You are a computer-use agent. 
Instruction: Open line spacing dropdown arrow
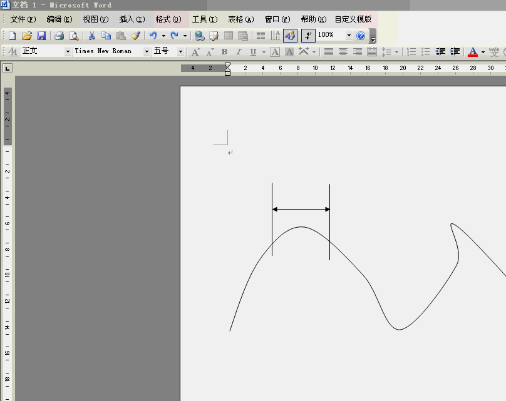pos(396,52)
